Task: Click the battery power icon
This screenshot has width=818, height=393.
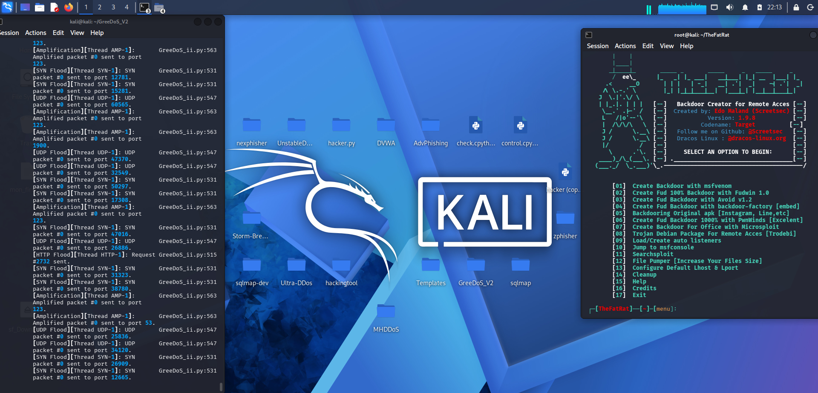Action: (759, 7)
